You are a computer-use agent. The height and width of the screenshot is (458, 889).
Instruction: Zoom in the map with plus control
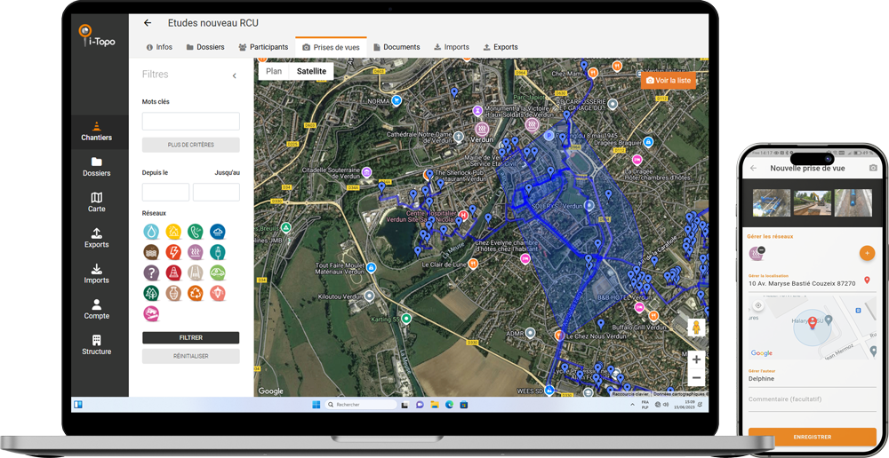(696, 359)
